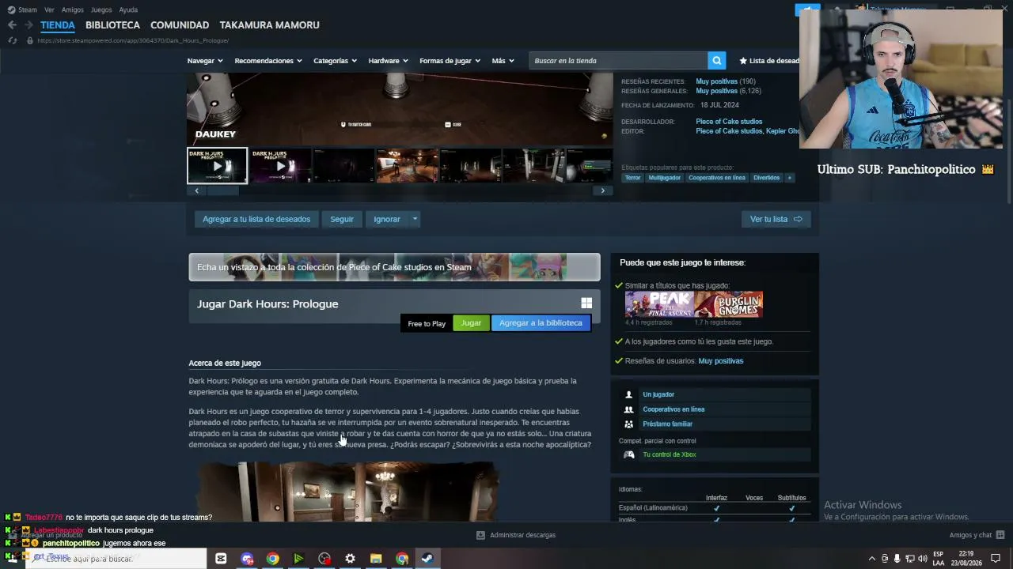The image size is (1013, 569).
Task: Switch to the COMUNIDAD tab
Action: click(x=180, y=25)
